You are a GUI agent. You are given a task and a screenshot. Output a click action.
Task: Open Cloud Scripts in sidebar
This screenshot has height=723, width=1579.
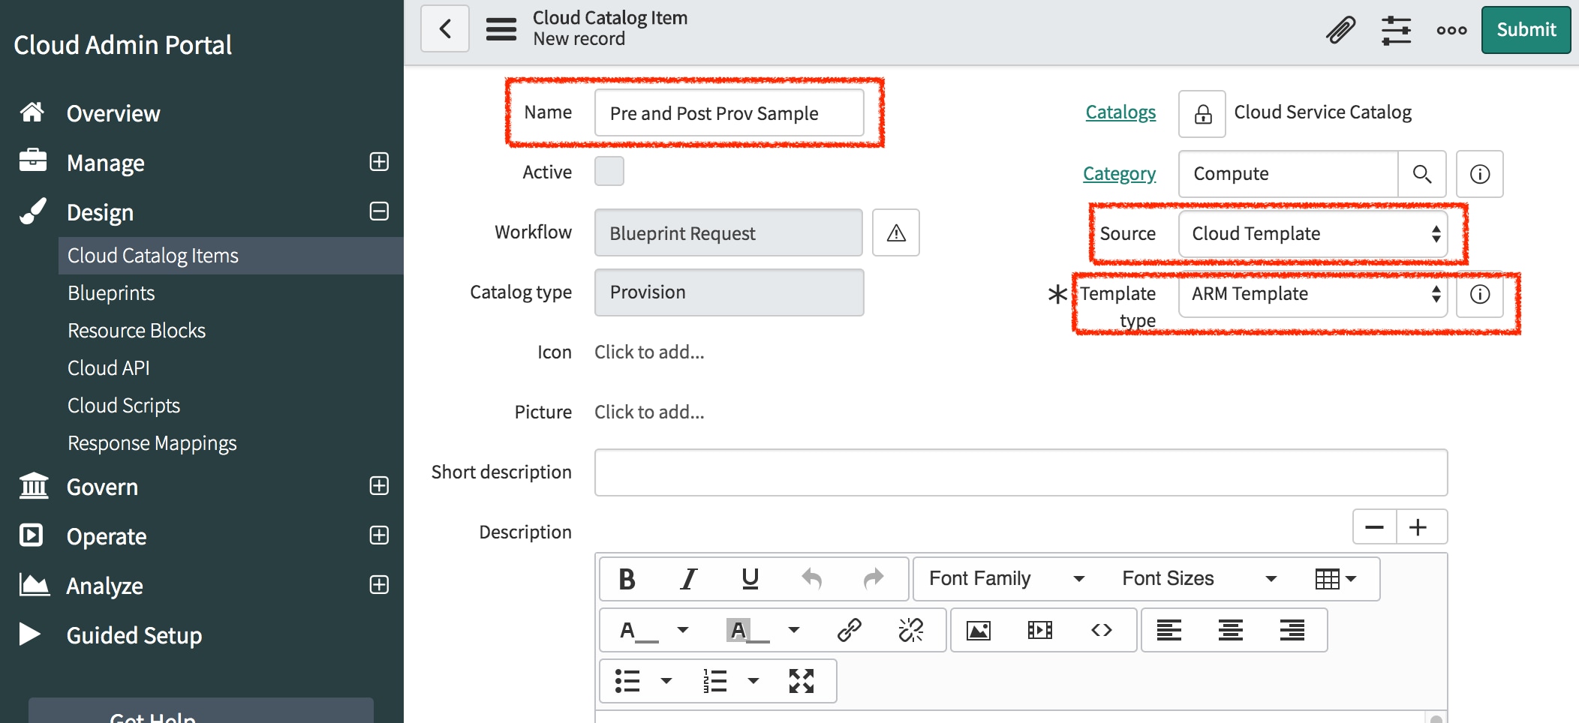(x=124, y=406)
